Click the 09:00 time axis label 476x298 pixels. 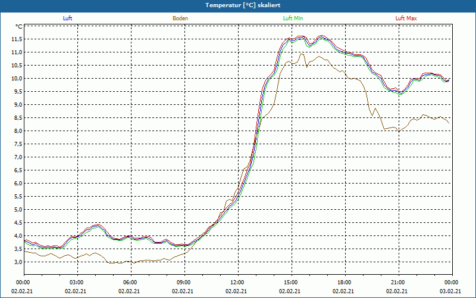click(184, 283)
